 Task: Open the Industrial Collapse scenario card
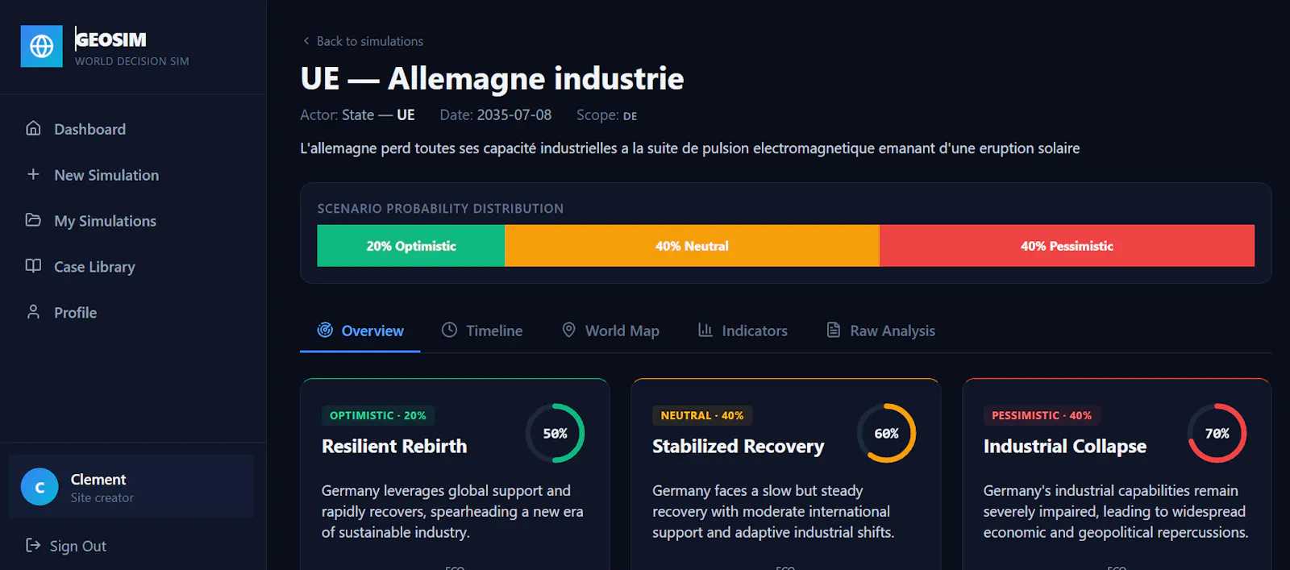pos(1117,474)
